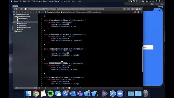The width and height of the screenshot is (174, 98).
Task: Open the Issue navigator warning tab
Action: coord(25,12)
